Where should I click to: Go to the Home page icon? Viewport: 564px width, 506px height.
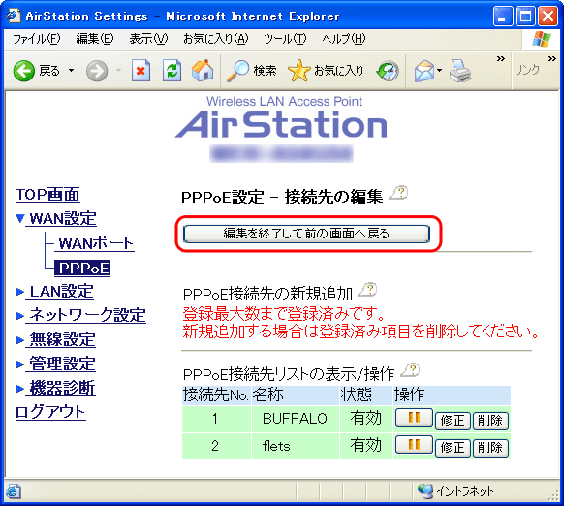[x=203, y=70]
